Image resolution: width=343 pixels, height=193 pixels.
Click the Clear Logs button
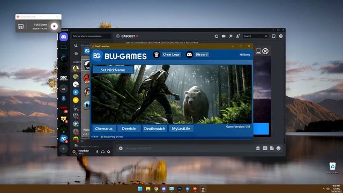coord(171,55)
